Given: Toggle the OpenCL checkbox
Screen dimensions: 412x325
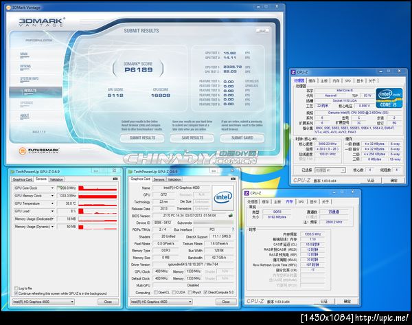Looking at the screenshot, I should [156, 292].
